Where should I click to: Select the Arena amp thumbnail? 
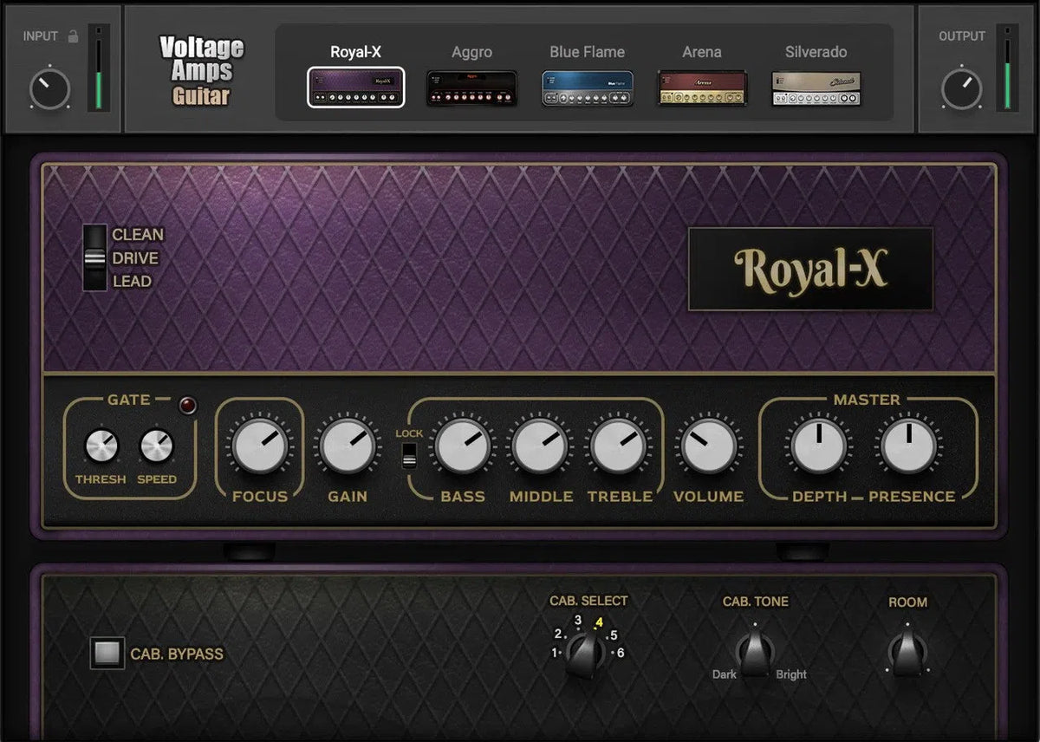tap(701, 87)
